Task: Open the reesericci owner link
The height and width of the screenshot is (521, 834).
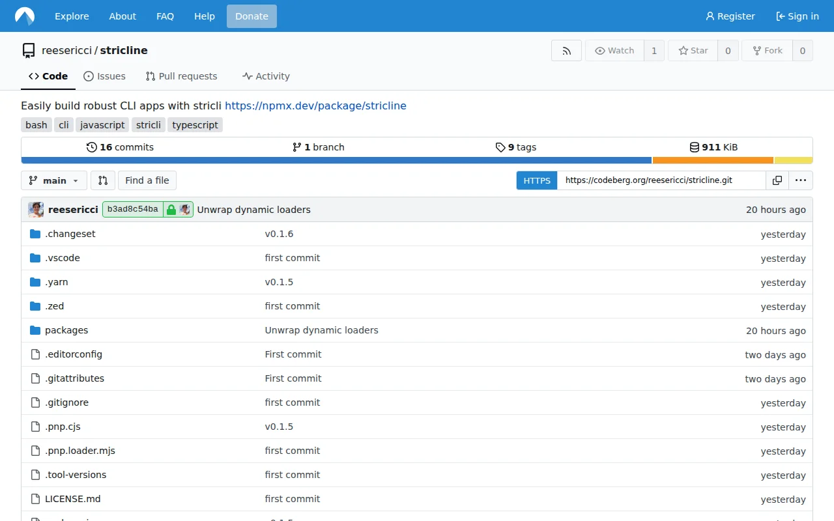Action: pos(66,51)
